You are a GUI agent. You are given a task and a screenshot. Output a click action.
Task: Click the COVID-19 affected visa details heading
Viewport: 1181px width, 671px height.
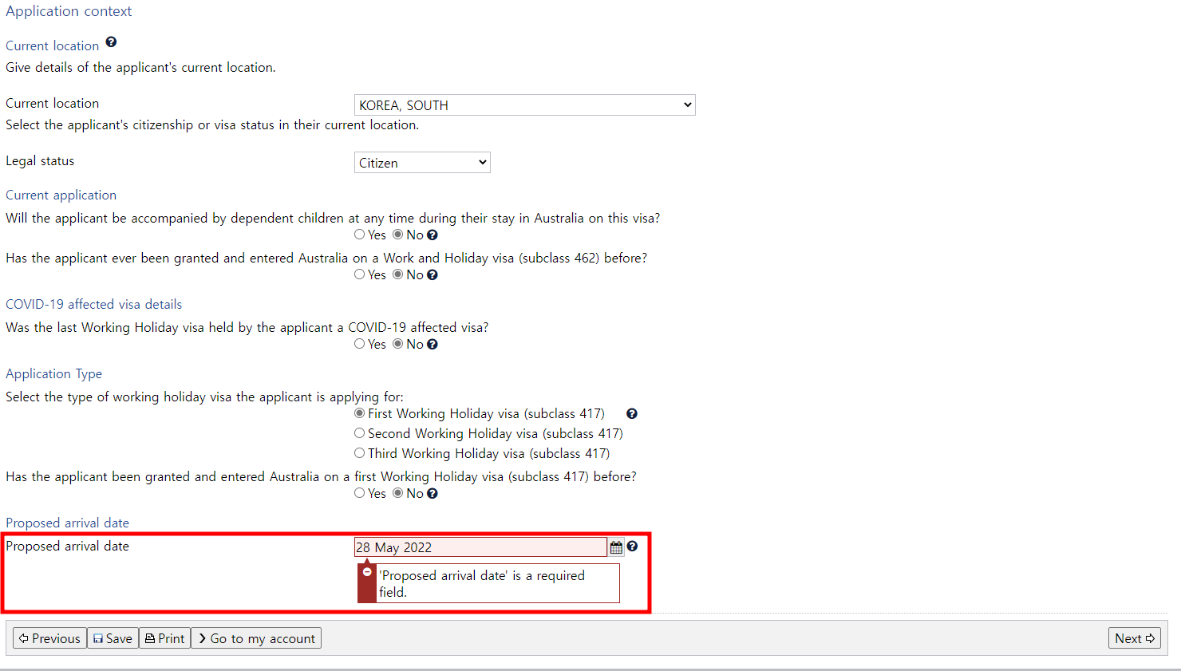coord(94,304)
